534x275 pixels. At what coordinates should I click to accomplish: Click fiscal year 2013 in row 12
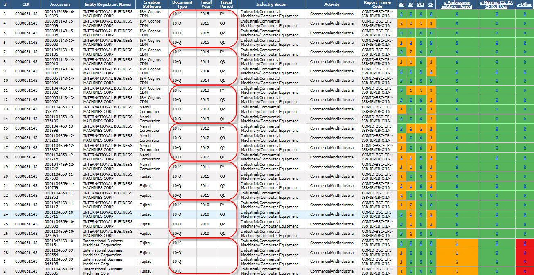pyautogui.click(x=205, y=100)
